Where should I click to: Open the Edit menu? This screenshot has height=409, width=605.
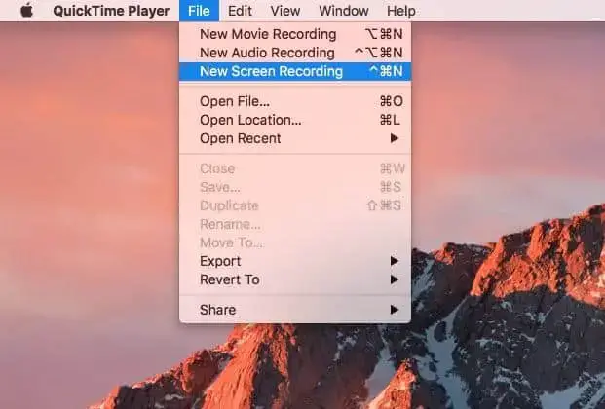click(240, 11)
